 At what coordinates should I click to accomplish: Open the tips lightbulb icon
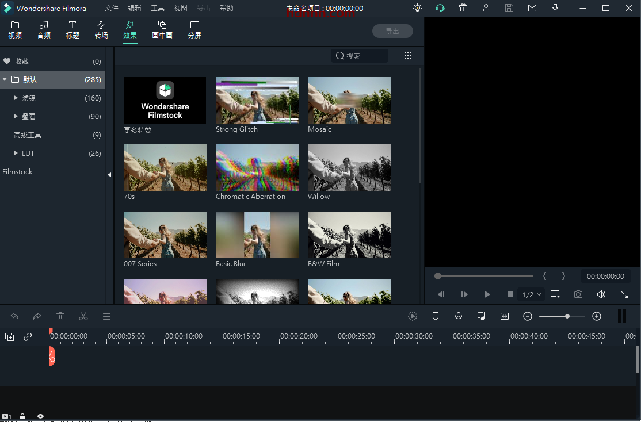417,8
